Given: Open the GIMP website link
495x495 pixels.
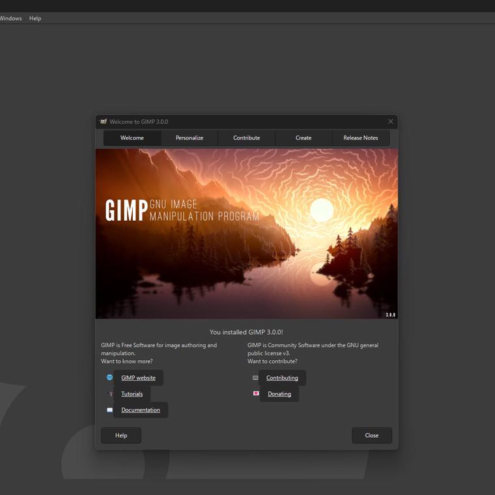Looking at the screenshot, I should pos(138,378).
